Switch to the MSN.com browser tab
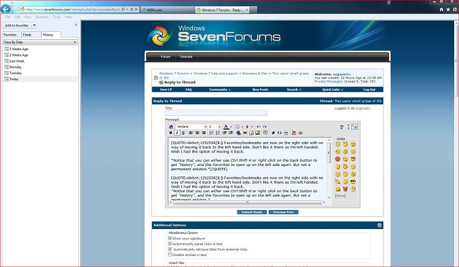Viewport: 459px width, 267px height. coord(168,10)
